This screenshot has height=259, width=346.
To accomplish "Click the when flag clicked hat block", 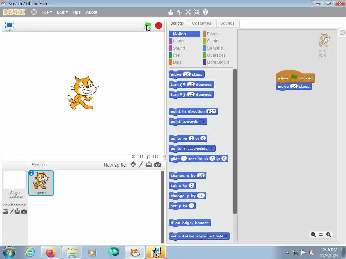I will coord(295,77).
